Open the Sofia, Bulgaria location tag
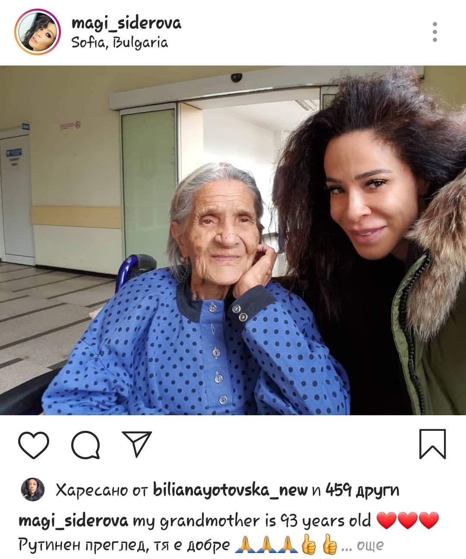The height and width of the screenshot is (559, 466). tap(120, 42)
